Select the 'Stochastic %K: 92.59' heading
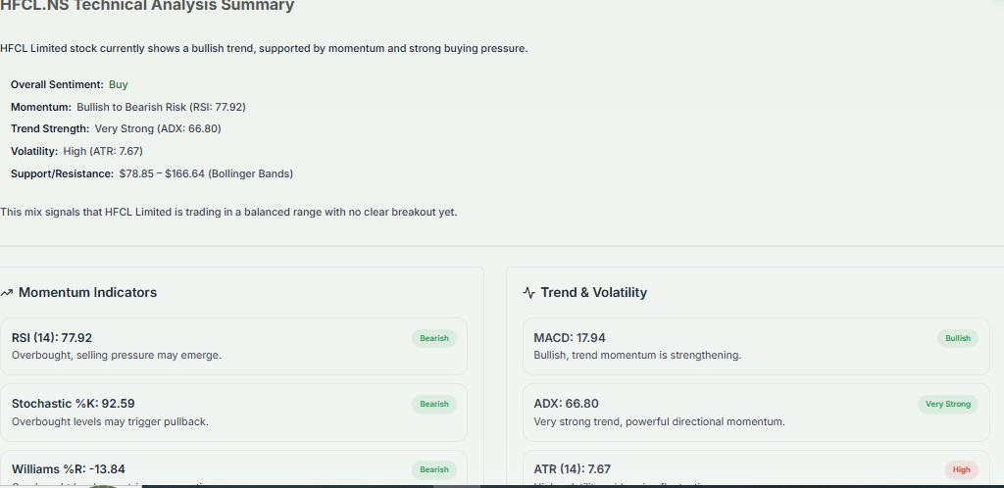The image size is (1004, 488). tap(73, 404)
